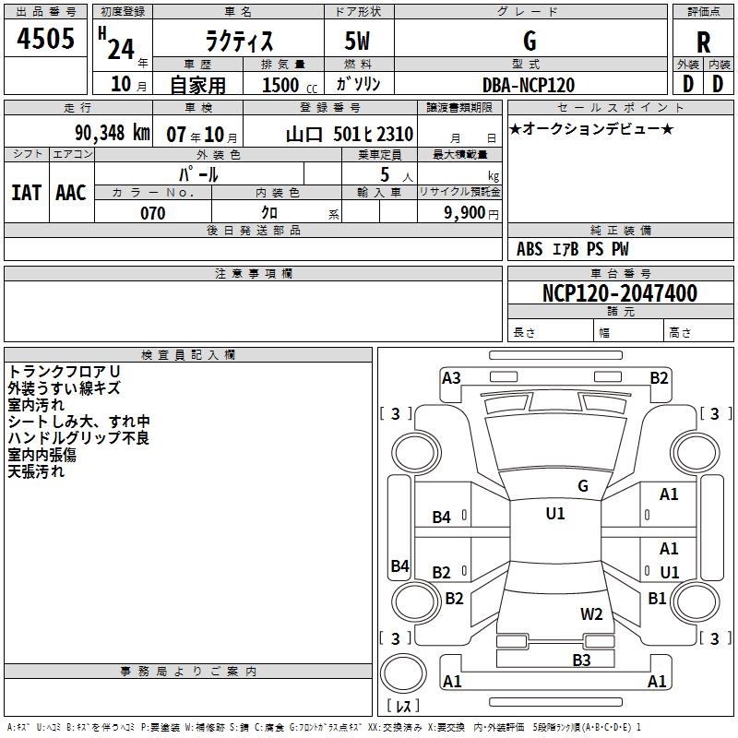
Task: Select the exterior color パール
Action: 198,174
